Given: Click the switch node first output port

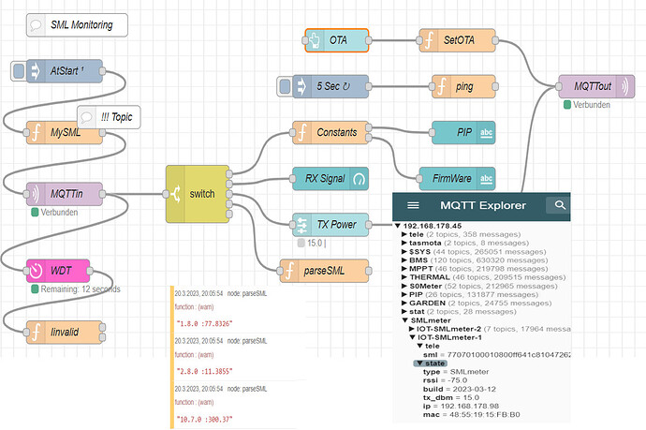Looking at the screenshot, I should pyautogui.click(x=229, y=173).
